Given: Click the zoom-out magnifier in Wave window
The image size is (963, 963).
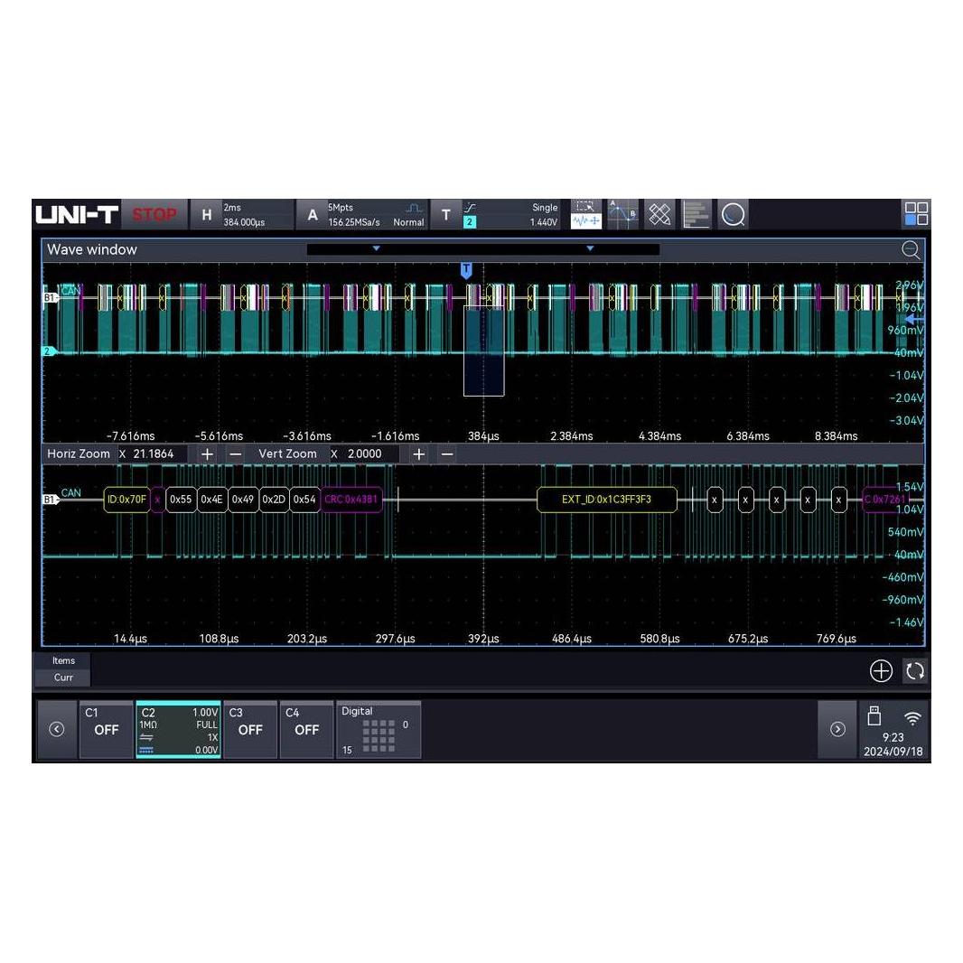Looking at the screenshot, I should click(x=911, y=249).
